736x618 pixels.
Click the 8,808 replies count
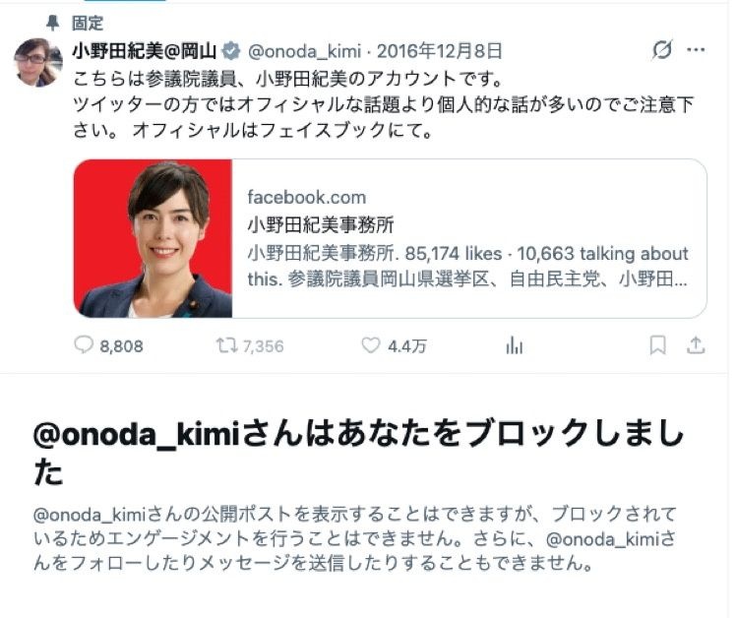121,346
